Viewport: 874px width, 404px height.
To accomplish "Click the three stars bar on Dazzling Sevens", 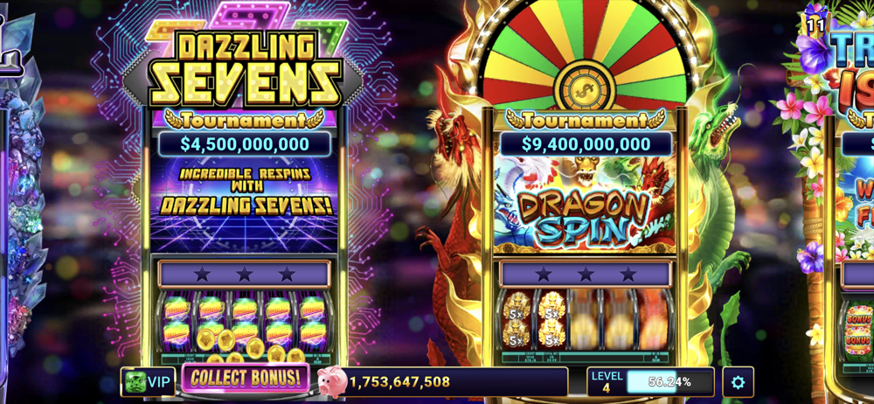I will pos(244,274).
